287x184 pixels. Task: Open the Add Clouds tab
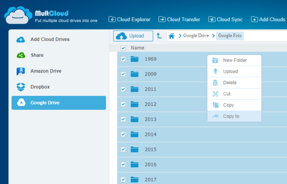tap(268, 19)
